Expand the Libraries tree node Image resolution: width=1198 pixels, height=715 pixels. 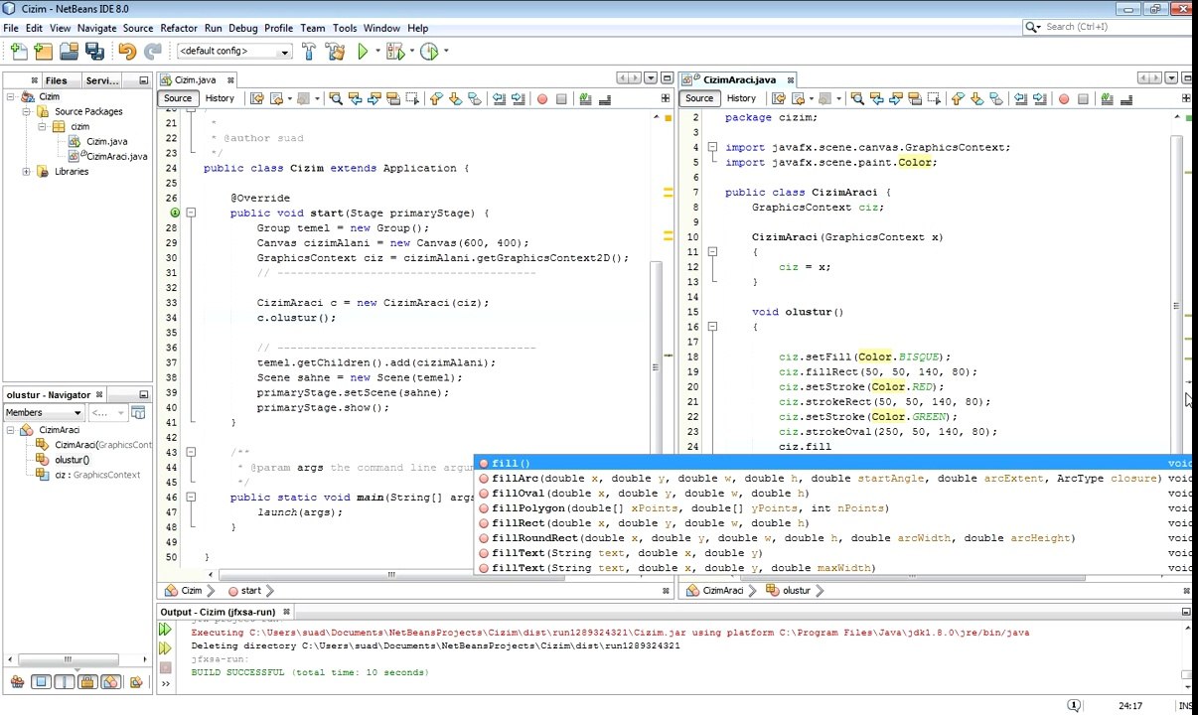26,171
